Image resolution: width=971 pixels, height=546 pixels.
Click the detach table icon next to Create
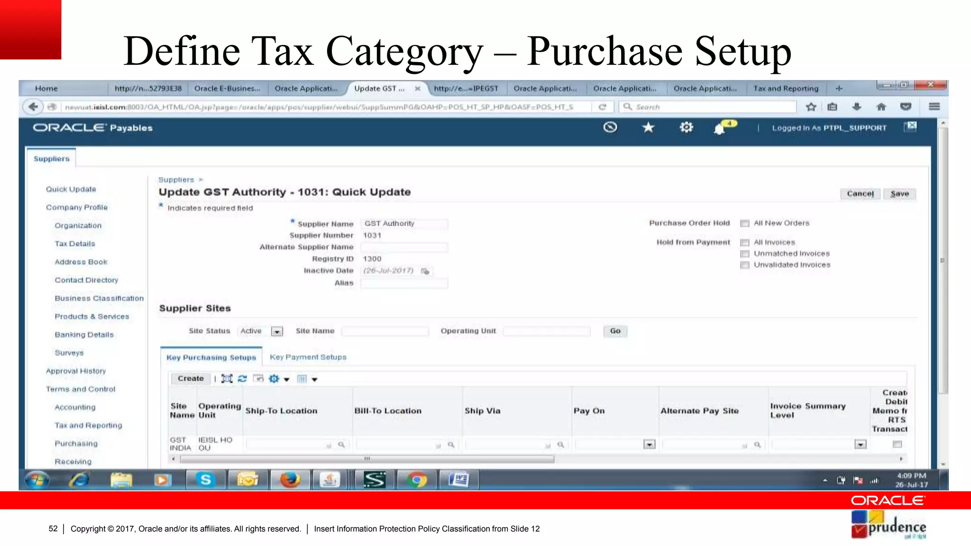point(227,379)
